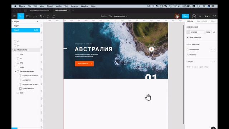Select the Text tool in the toolbar
229x129 pixels.
[x=48, y=16]
